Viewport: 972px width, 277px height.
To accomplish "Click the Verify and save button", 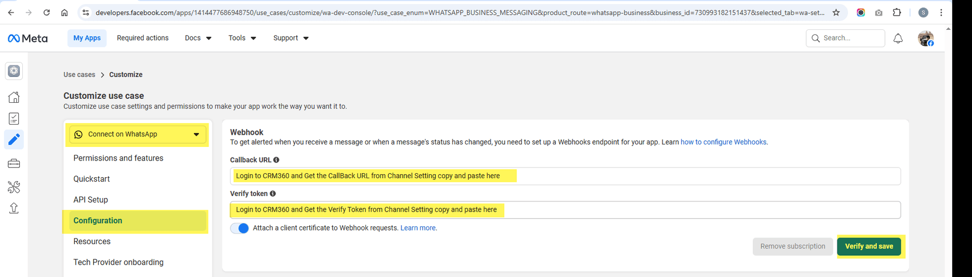I will 869,247.
